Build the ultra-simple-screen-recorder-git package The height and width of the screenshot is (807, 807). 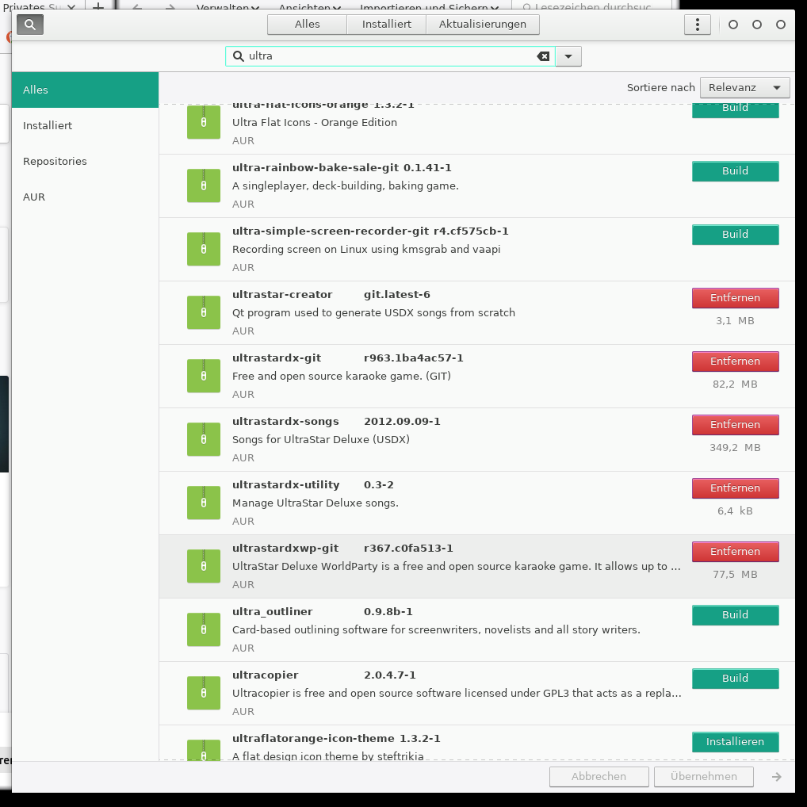pos(735,235)
